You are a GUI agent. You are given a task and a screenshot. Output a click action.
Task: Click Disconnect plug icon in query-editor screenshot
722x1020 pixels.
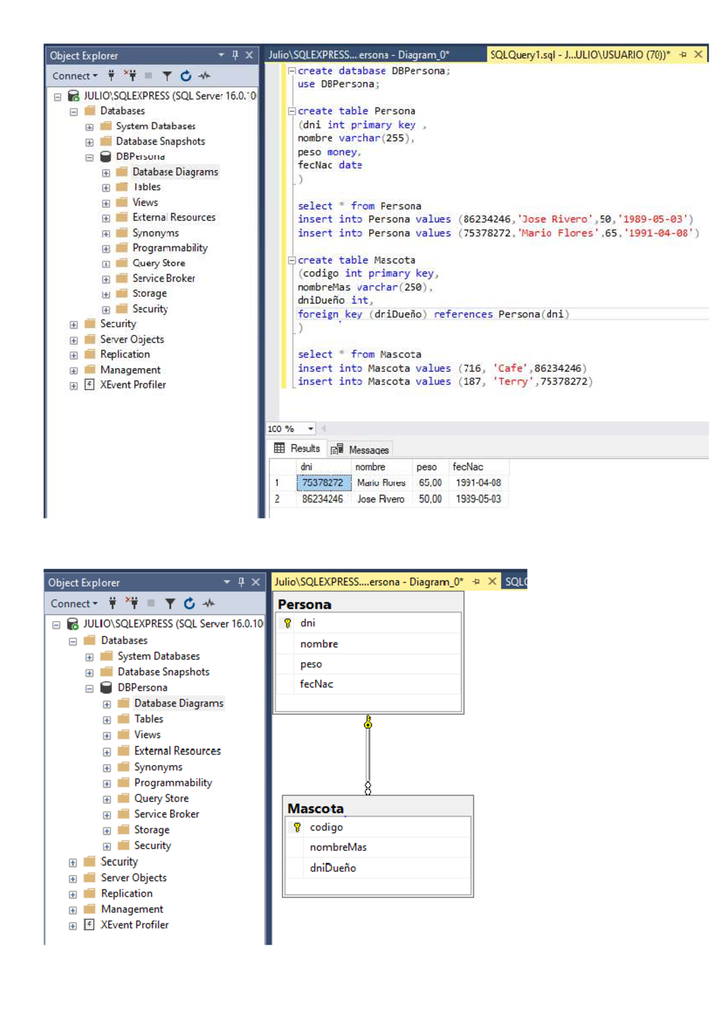131,76
